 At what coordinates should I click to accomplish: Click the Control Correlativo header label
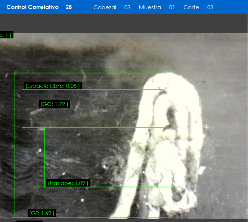(x=32, y=7)
